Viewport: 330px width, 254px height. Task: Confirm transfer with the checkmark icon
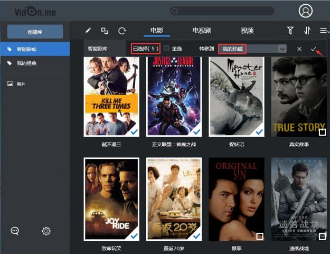(x=313, y=49)
